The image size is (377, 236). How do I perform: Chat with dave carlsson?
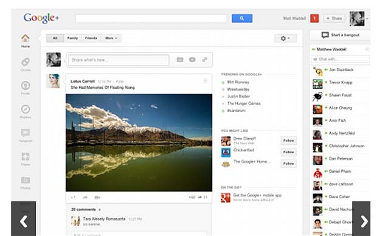[x=341, y=184]
